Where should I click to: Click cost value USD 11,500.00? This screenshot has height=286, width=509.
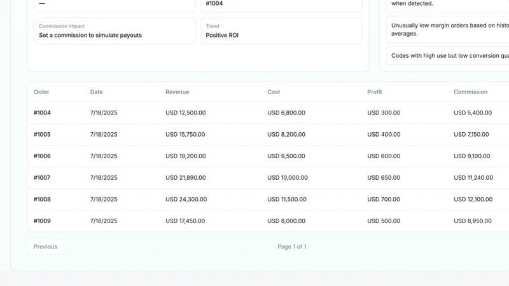click(287, 200)
